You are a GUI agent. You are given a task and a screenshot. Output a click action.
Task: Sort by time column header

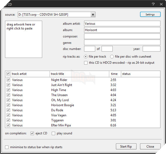click(x=115, y=74)
